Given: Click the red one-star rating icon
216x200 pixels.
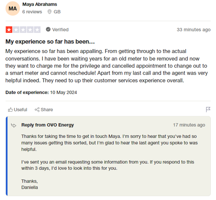Looking at the screenshot, I should [x=9, y=30].
